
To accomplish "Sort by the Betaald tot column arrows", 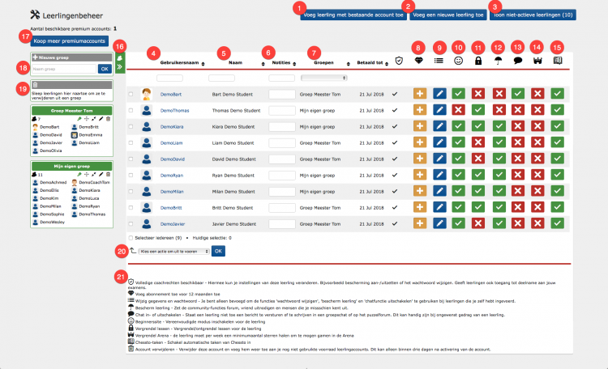I will 387,64.
